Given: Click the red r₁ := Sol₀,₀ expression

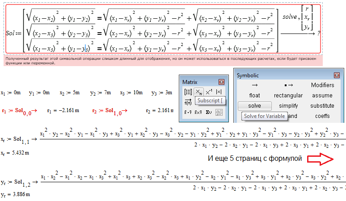Looking at the screenshot, I should pos(19,111).
